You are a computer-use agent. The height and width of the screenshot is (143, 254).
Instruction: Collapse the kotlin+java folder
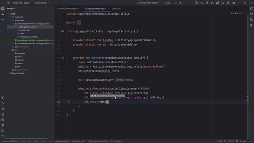click(11, 20)
